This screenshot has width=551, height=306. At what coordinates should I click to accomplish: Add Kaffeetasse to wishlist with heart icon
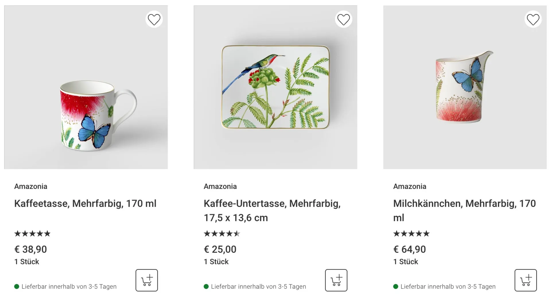[154, 20]
